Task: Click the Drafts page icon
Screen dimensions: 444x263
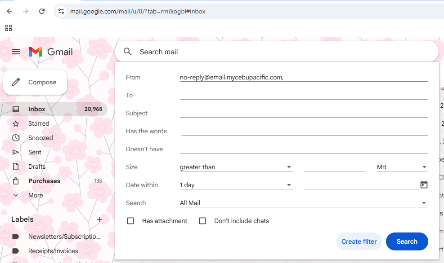Action: tap(16, 167)
